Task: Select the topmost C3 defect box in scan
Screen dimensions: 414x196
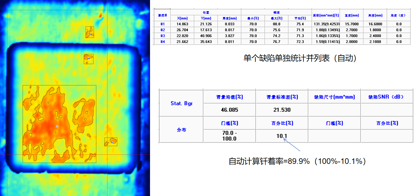Action: click(x=90, y=32)
